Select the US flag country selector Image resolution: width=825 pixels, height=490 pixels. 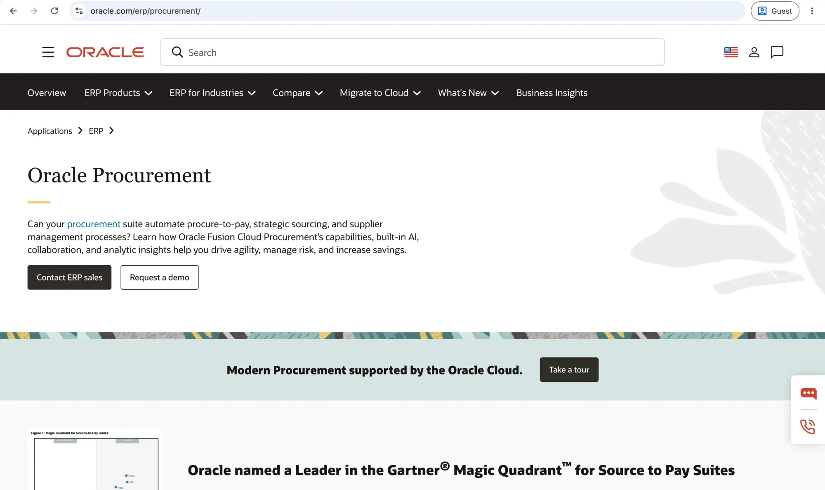[x=731, y=52]
